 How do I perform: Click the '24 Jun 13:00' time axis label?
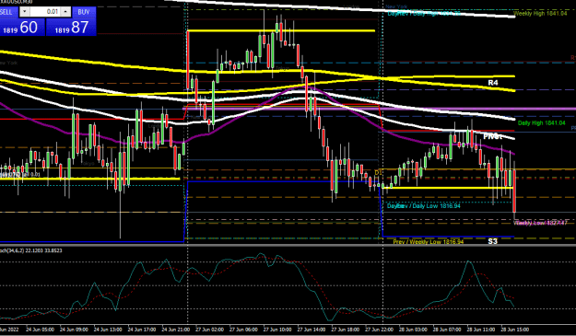pyautogui.click(x=108, y=330)
